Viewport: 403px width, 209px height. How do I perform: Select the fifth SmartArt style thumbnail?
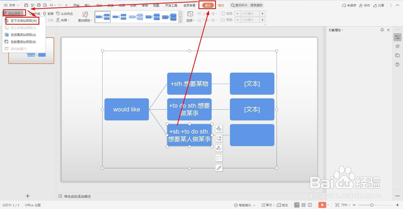(169, 17)
